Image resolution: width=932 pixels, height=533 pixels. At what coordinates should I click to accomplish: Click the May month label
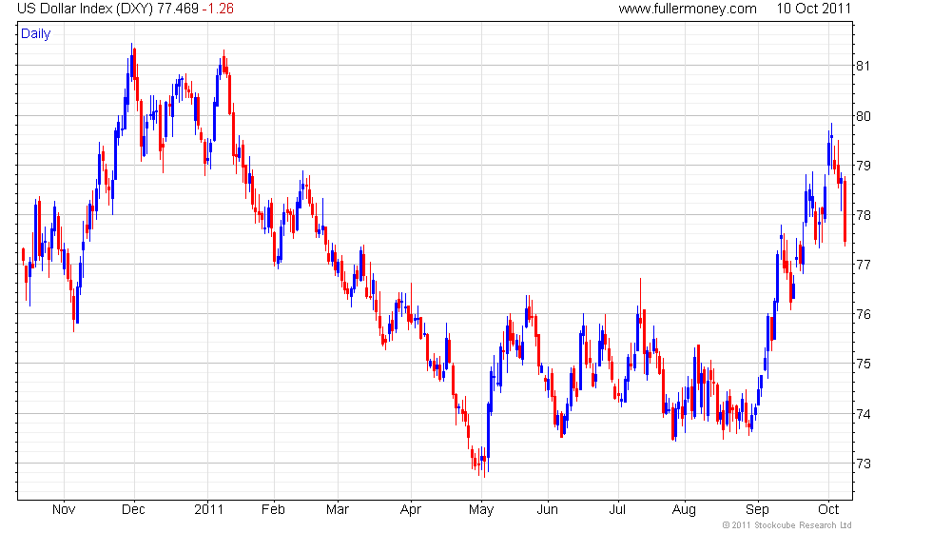click(481, 510)
